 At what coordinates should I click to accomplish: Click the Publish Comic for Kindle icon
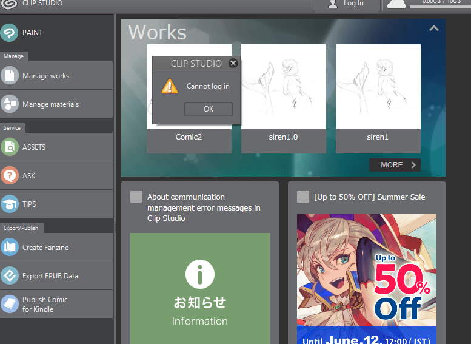tap(9, 304)
